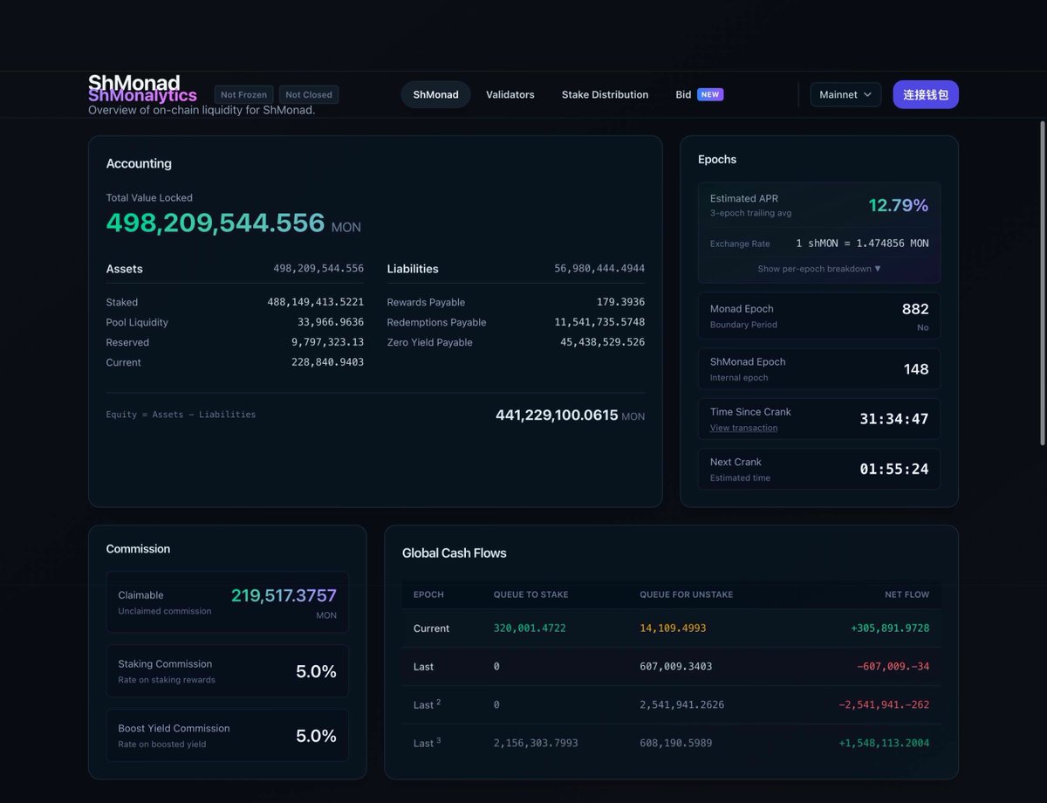Screen dimensions: 1047x803
Task: Open the ShMonad tab
Action: [435, 94]
